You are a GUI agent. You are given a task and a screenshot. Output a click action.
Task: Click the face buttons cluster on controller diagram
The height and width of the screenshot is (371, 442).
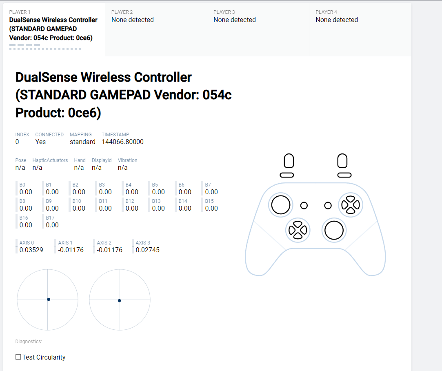(x=351, y=205)
